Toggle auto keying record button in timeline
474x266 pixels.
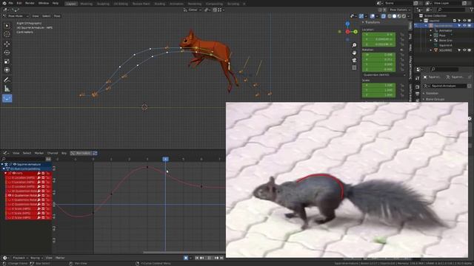click(x=186, y=258)
